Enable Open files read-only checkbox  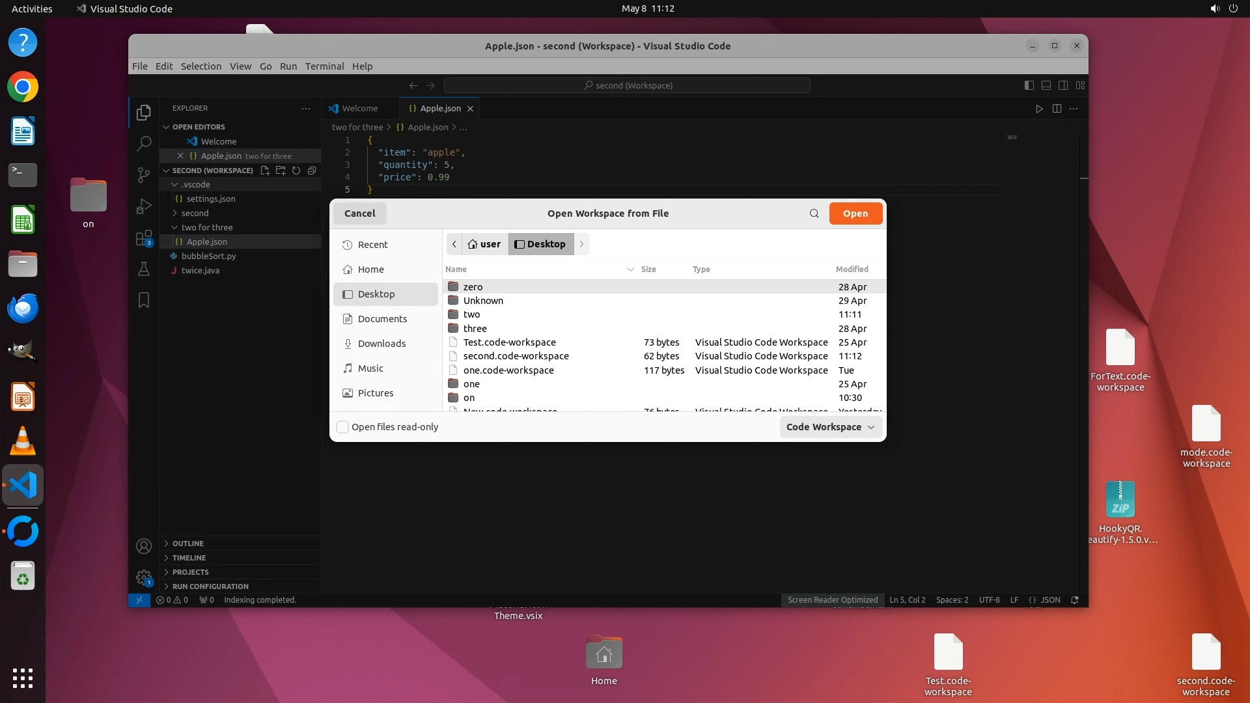(342, 427)
